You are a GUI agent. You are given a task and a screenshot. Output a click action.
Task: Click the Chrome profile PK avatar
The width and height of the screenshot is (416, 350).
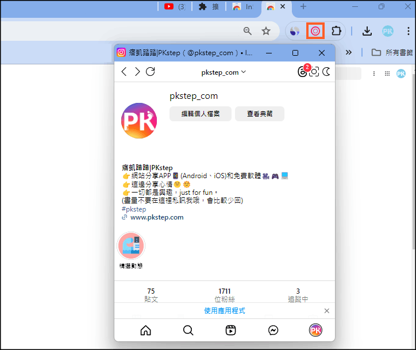click(388, 31)
